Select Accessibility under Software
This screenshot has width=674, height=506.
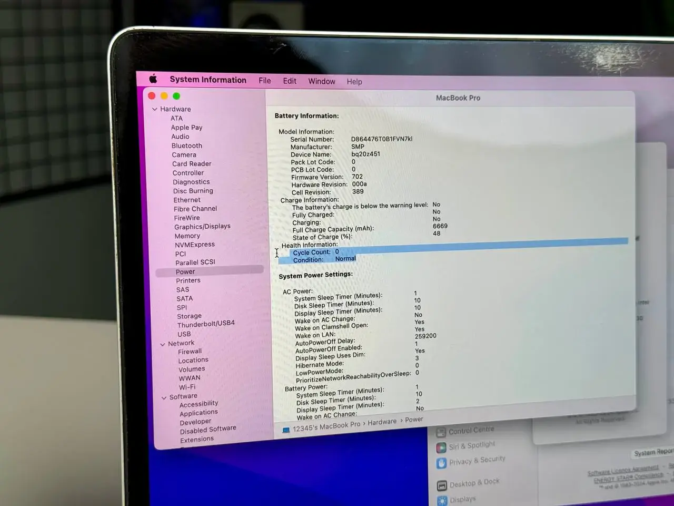pos(199,404)
